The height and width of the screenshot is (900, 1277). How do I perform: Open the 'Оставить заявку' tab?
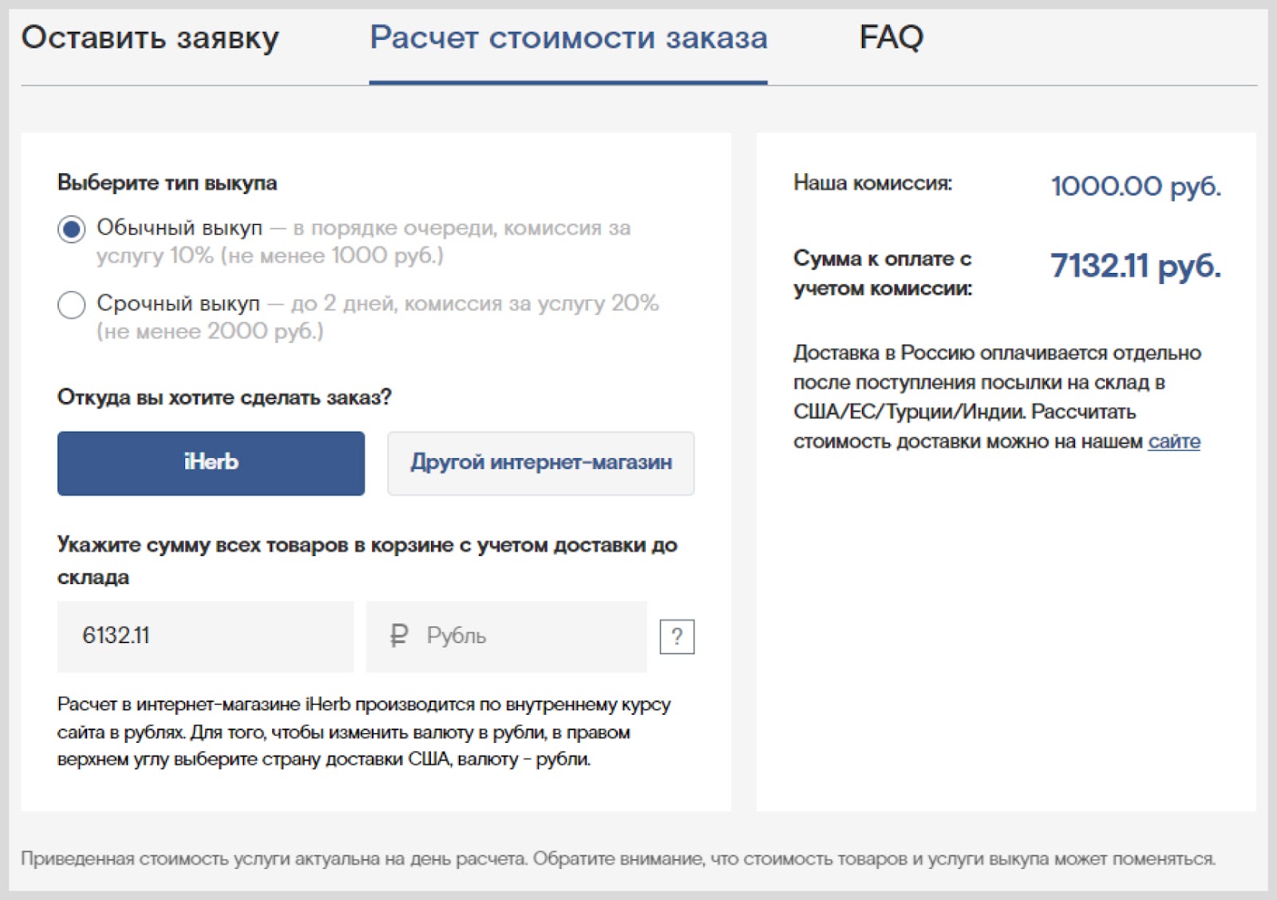150,37
